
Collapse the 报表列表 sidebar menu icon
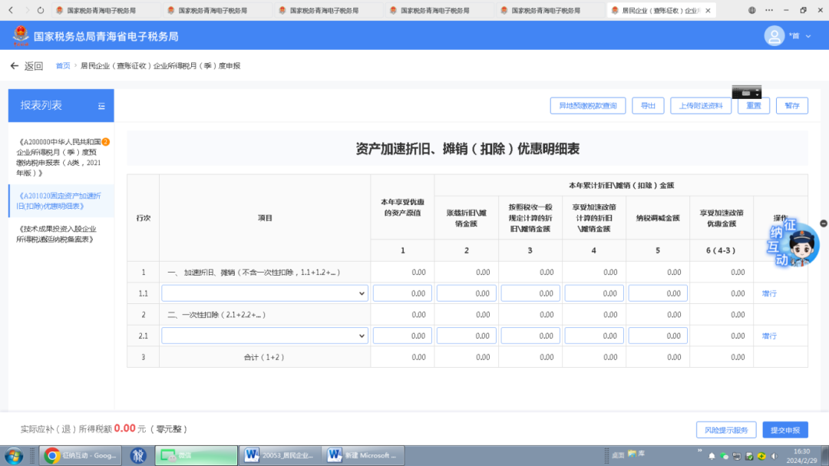point(101,106)
